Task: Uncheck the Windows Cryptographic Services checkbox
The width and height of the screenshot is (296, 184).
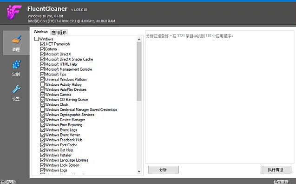Action: tap(42, 115)
